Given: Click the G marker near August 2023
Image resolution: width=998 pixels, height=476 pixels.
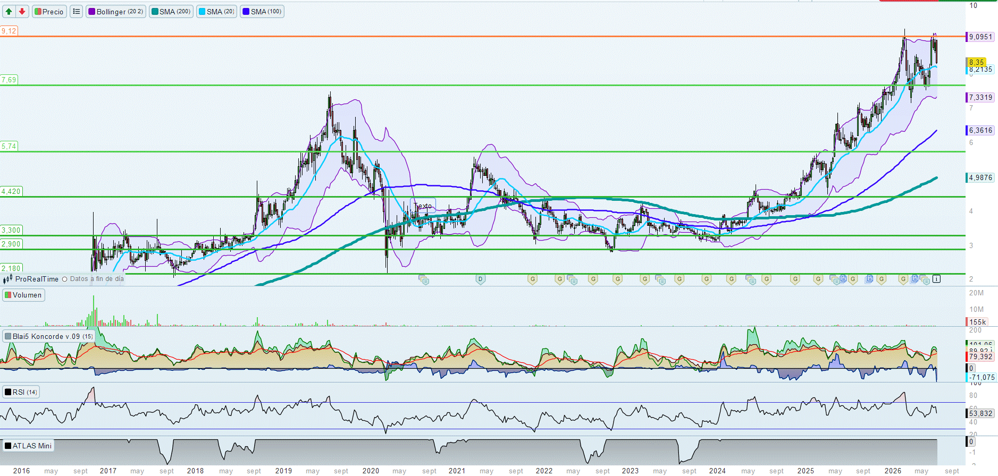Looking at the screenshot, I should pyautogui.click(x=679, y=279).
